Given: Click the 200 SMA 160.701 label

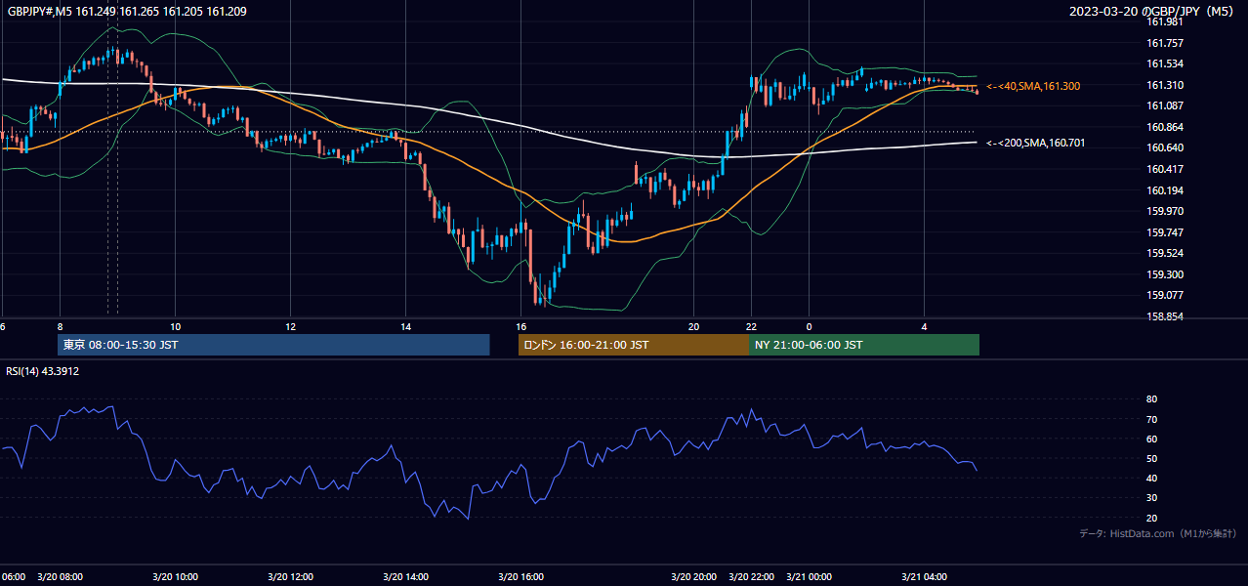Looking at the screenshot, I should [1035, 144].
